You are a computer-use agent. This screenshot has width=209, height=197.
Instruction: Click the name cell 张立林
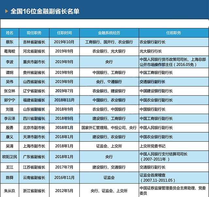click(x=9, y=91)
